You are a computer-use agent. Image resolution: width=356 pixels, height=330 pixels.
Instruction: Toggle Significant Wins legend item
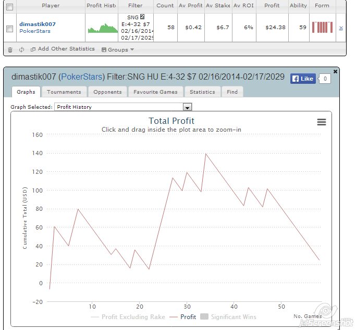228,317
